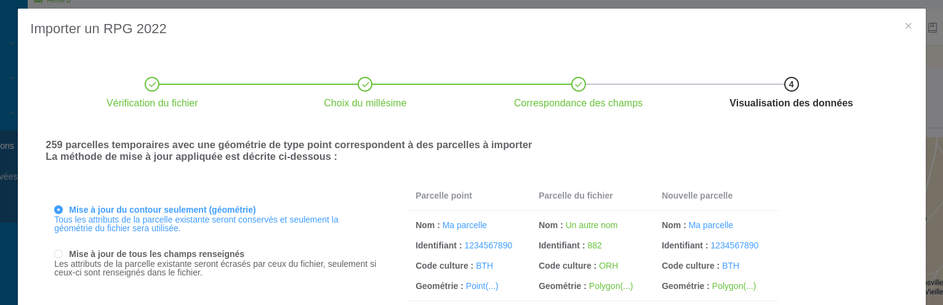Click the checkmark above Correspondance des champs

click(x=578, y=84)
